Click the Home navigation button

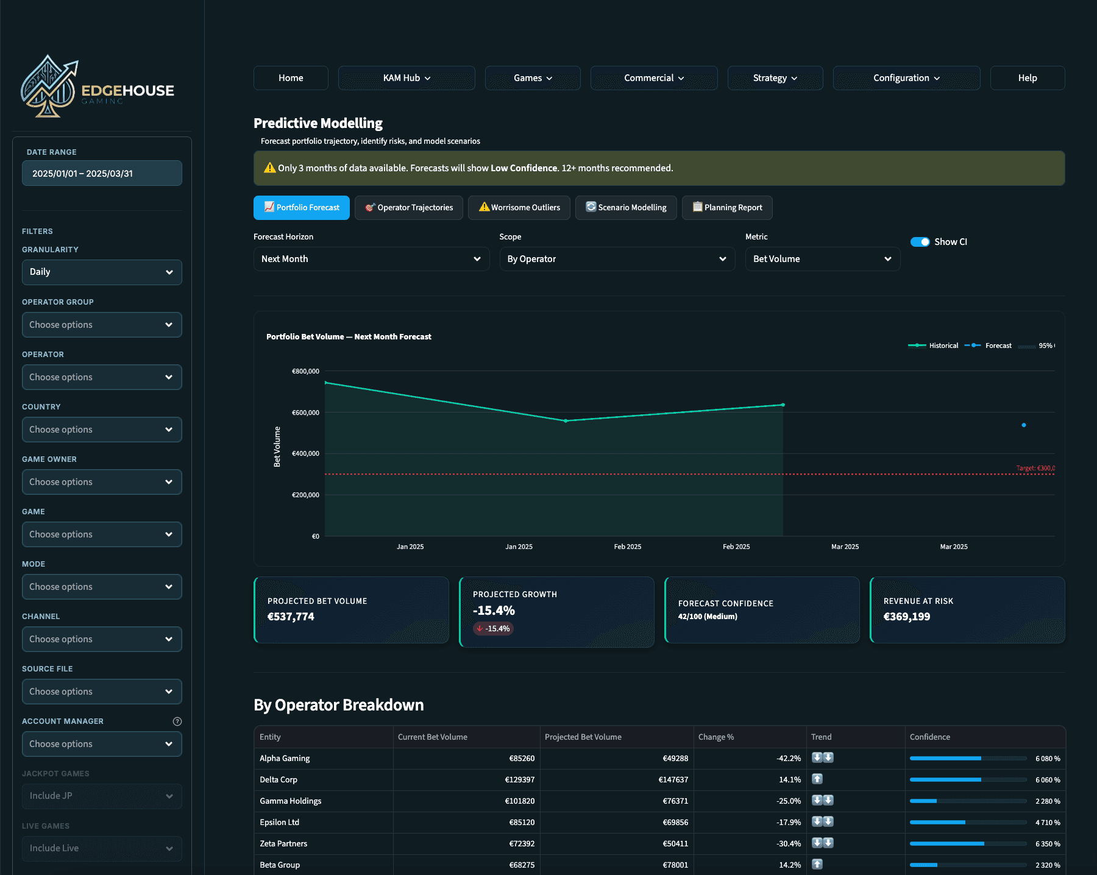[x=291, y=78]
